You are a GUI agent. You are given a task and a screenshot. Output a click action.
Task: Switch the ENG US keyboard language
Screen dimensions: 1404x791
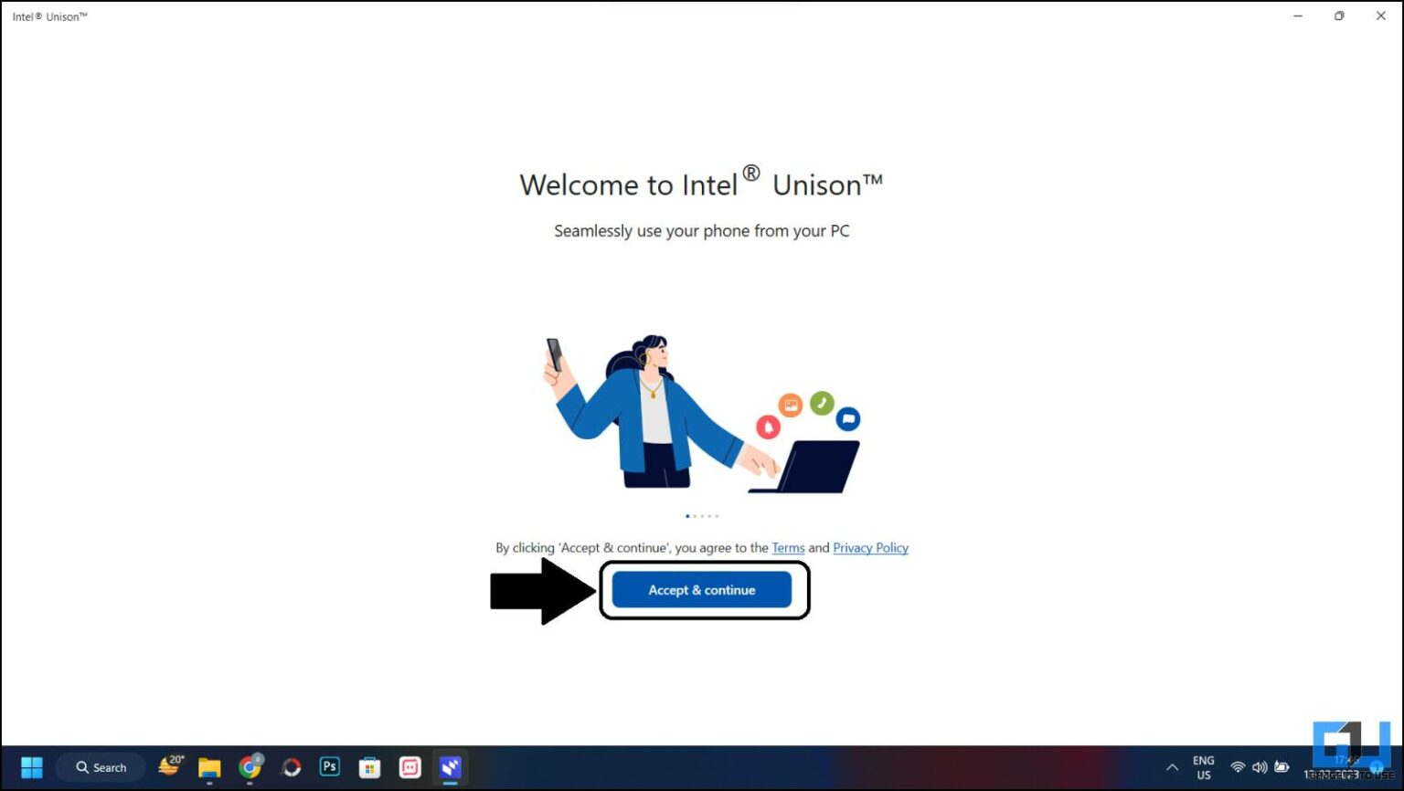[x=1203, y=767]
